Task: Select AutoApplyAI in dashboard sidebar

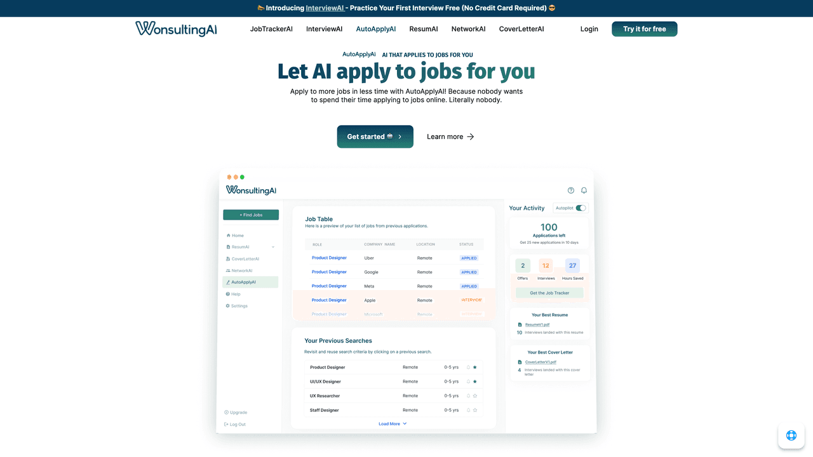Action: coord(250,282)
